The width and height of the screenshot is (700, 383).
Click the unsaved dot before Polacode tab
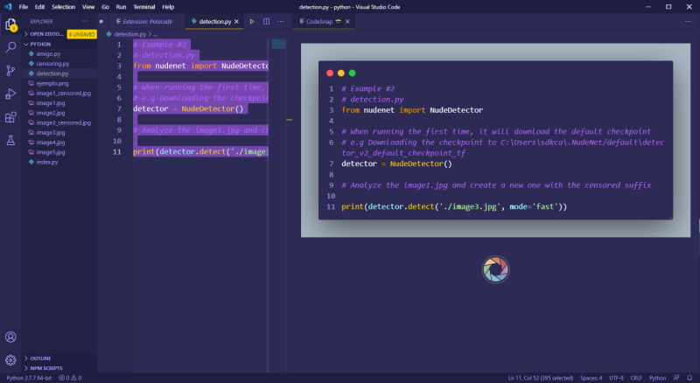click(101, 22)
